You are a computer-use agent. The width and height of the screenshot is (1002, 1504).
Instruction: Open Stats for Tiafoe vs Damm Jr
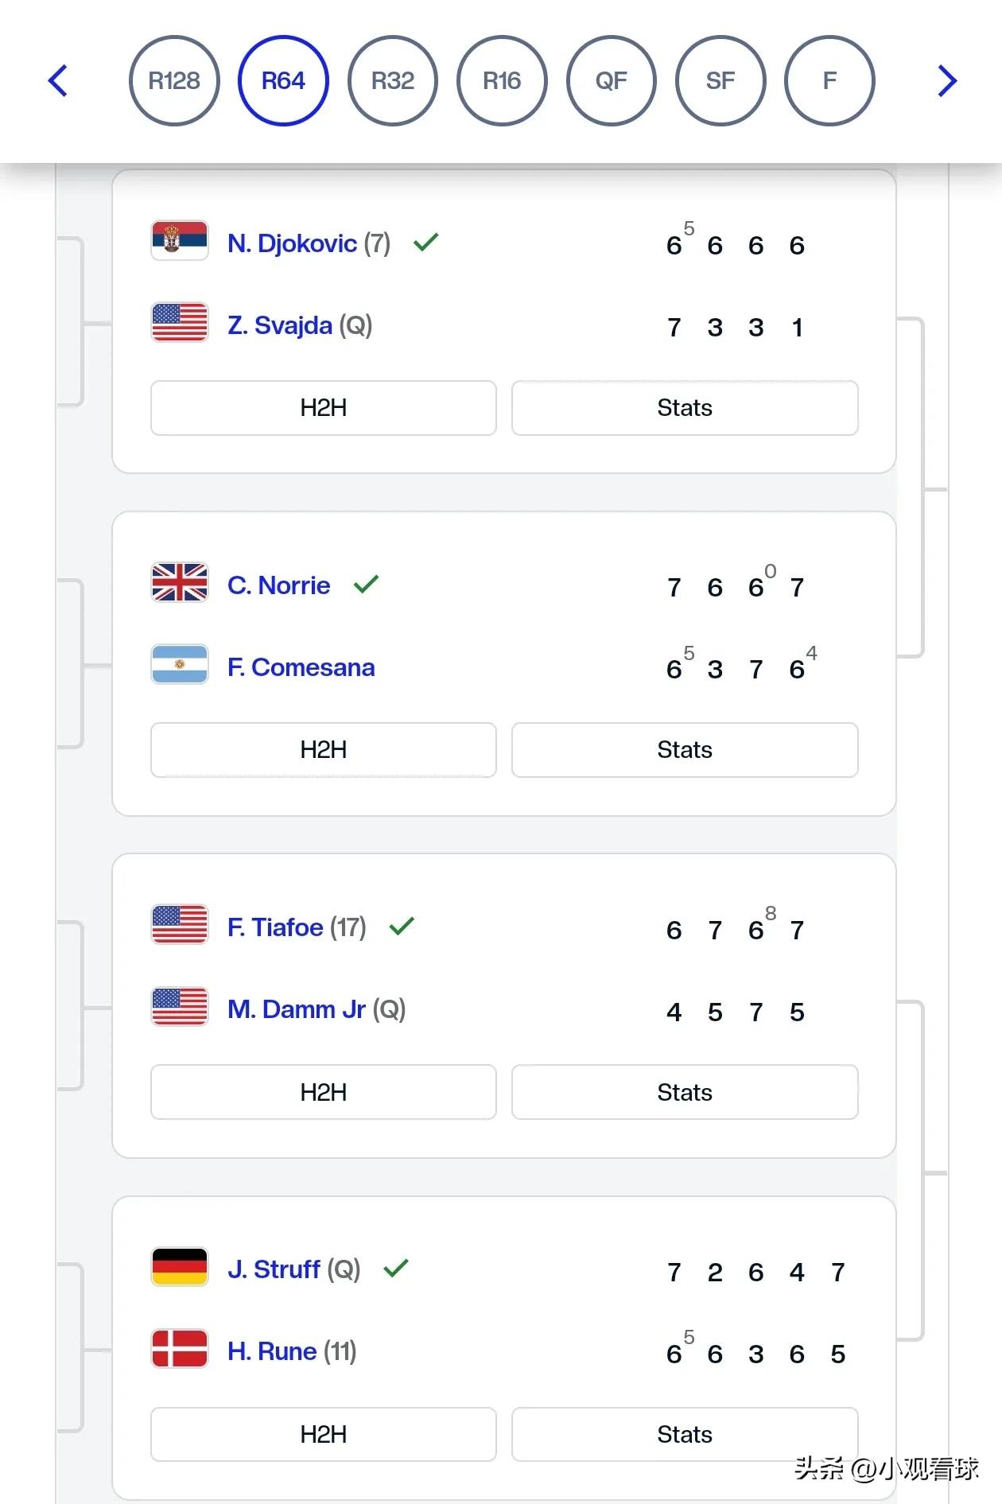(x=685, y=1092)
